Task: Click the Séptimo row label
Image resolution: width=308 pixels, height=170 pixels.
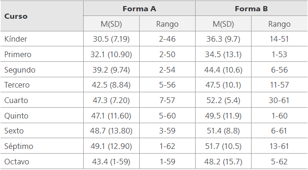Action: [x=19, y=146]
